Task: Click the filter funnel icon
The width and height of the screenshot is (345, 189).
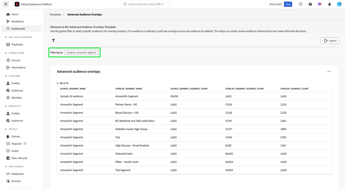Action: [53, 40]
